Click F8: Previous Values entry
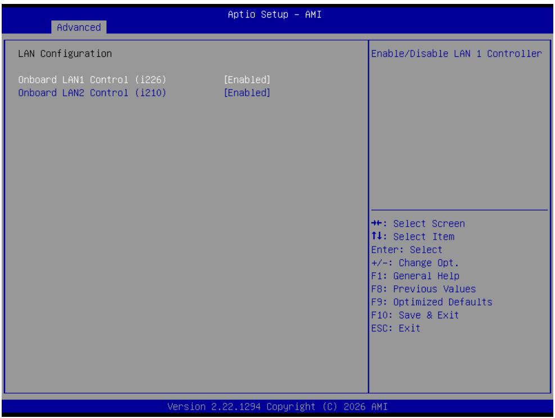This screenshot has height=418, width=555. click(423, 289)
